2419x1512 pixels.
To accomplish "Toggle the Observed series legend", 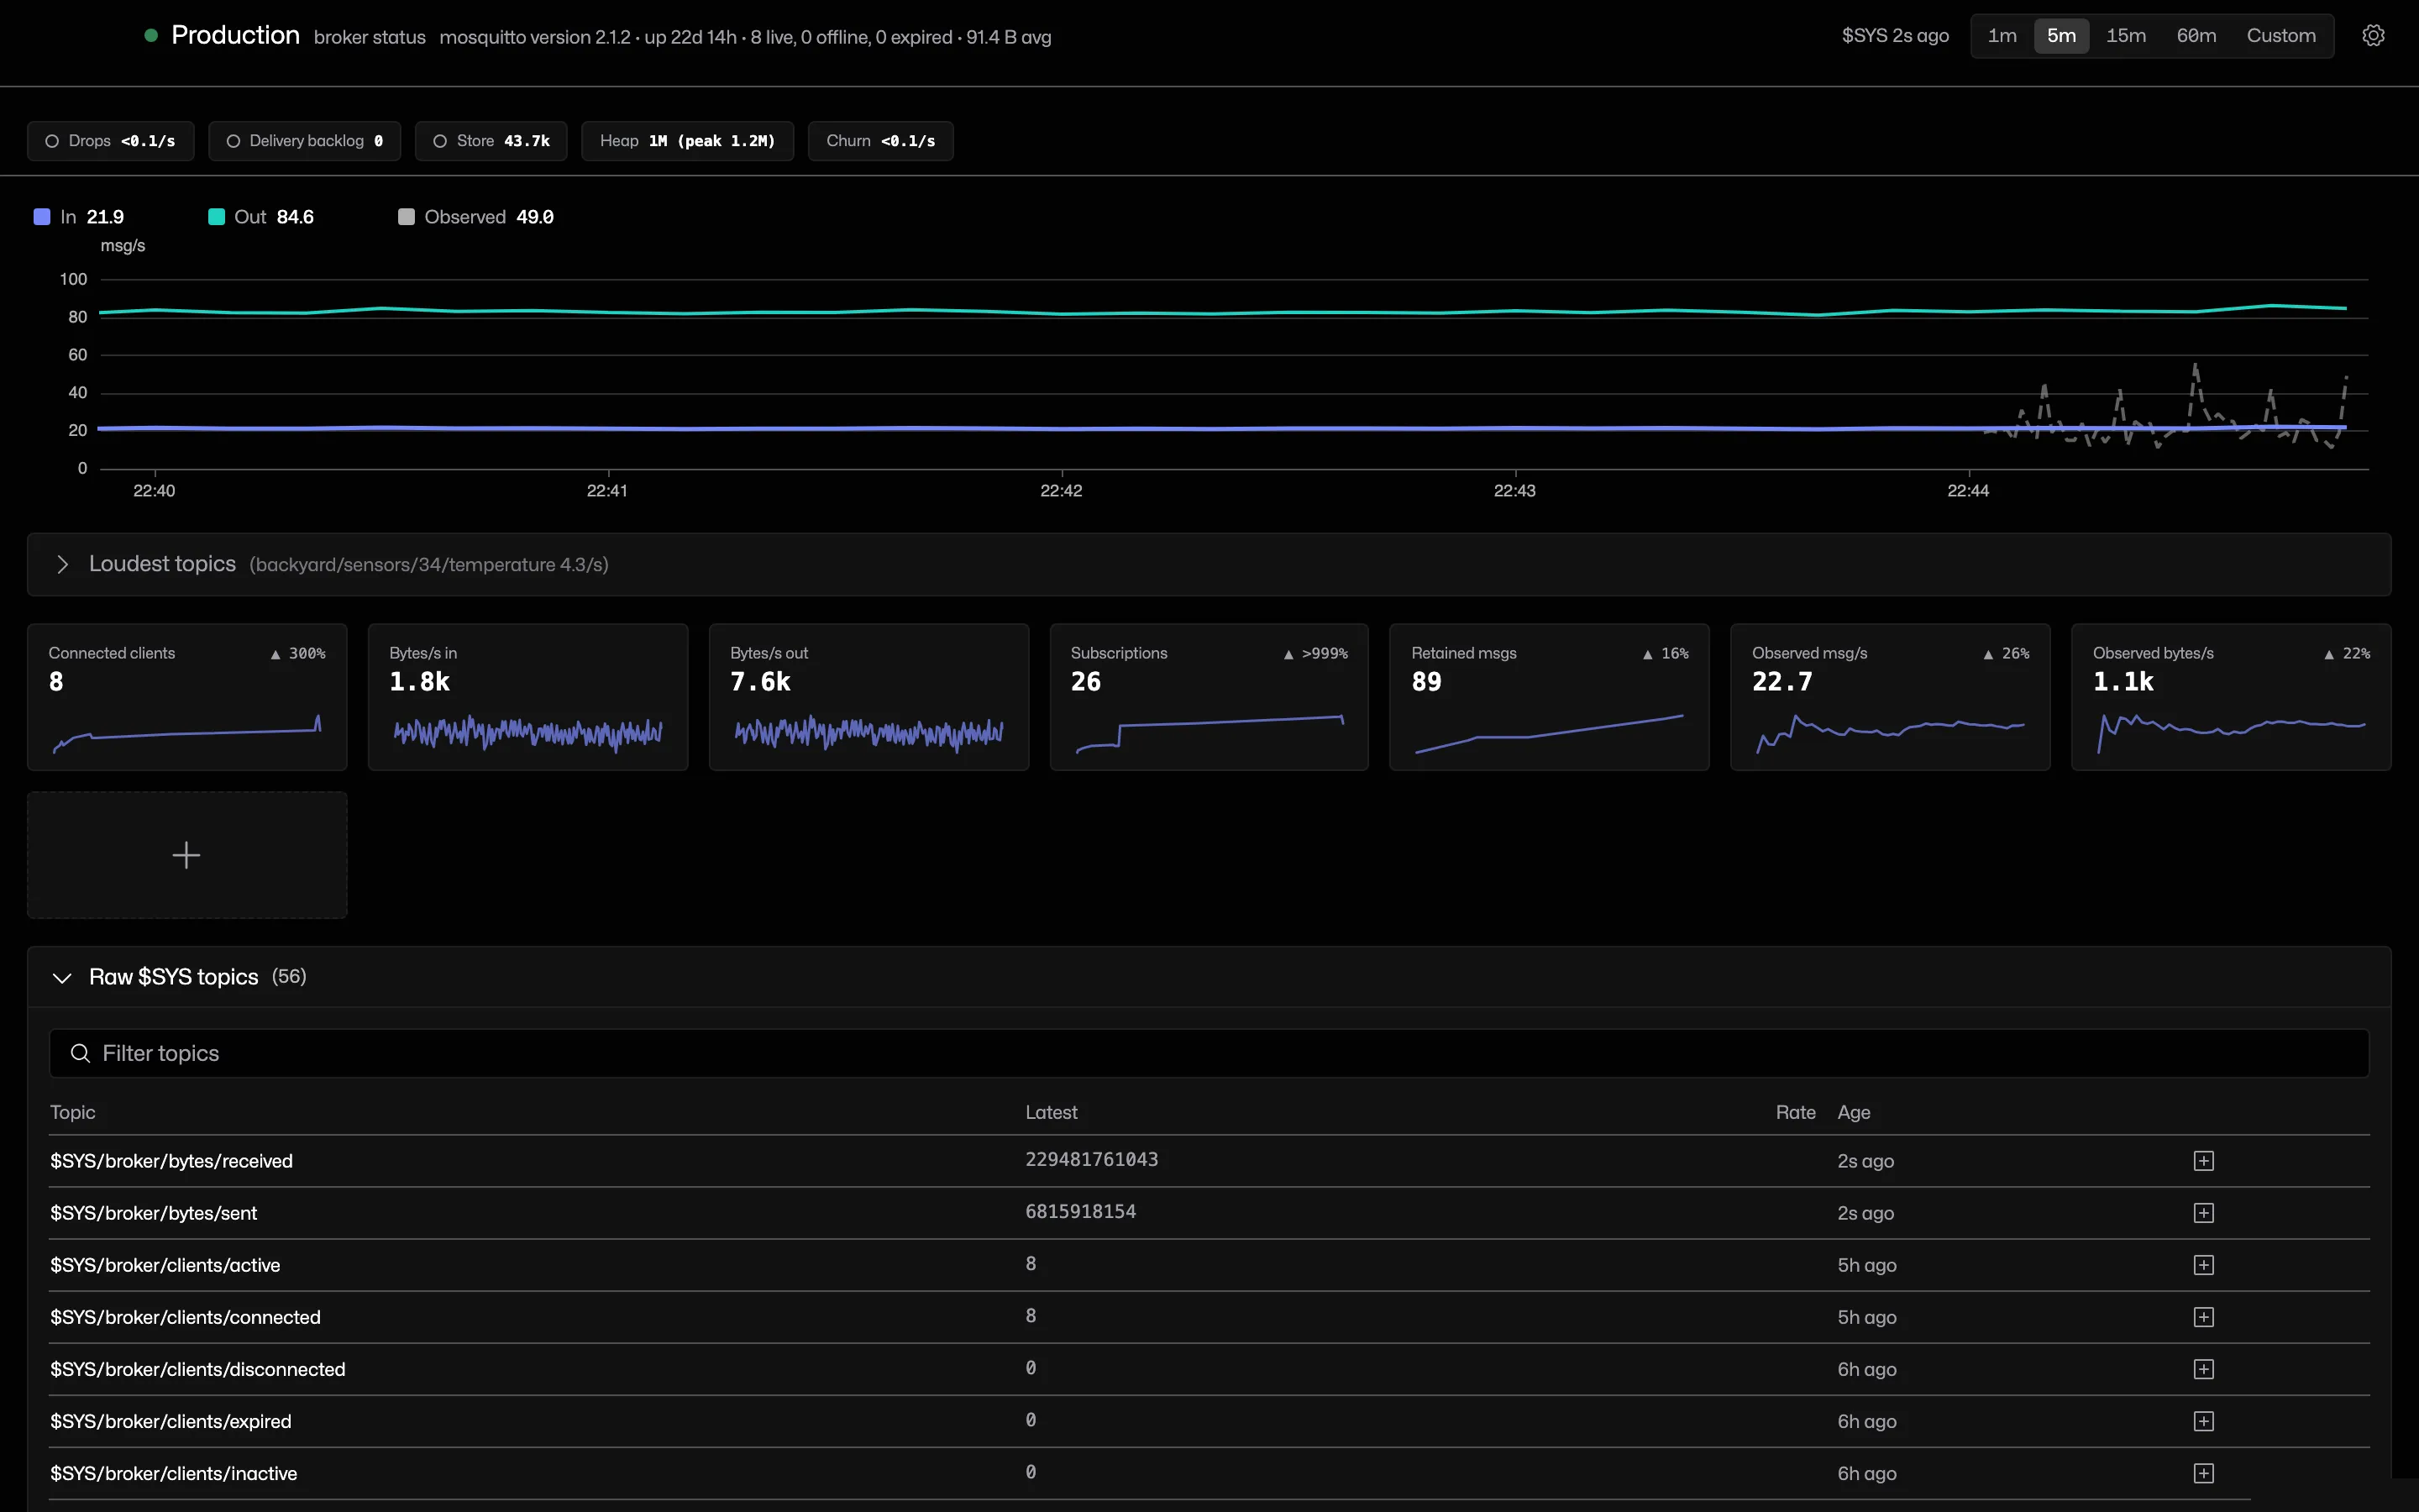I will [475, 217].
